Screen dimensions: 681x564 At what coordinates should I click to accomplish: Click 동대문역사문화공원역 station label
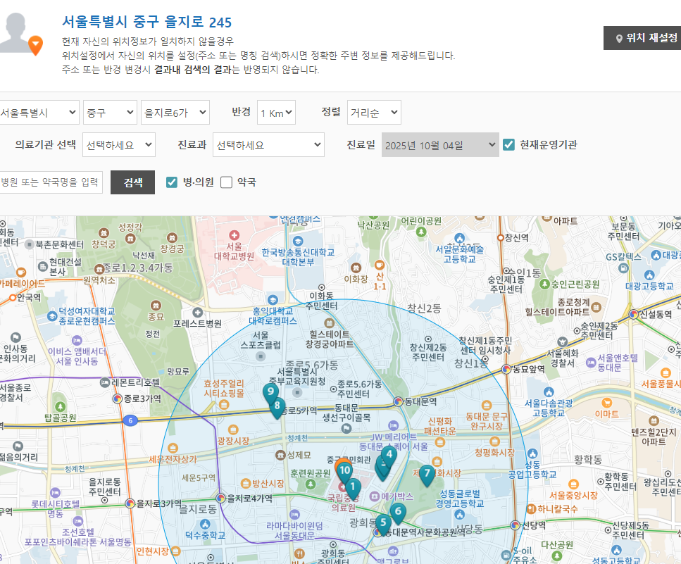tap(425, 532)
